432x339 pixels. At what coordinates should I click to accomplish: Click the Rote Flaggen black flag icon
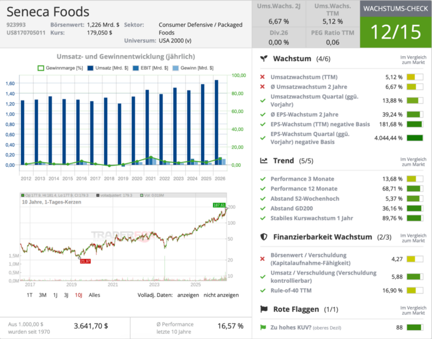264,309
